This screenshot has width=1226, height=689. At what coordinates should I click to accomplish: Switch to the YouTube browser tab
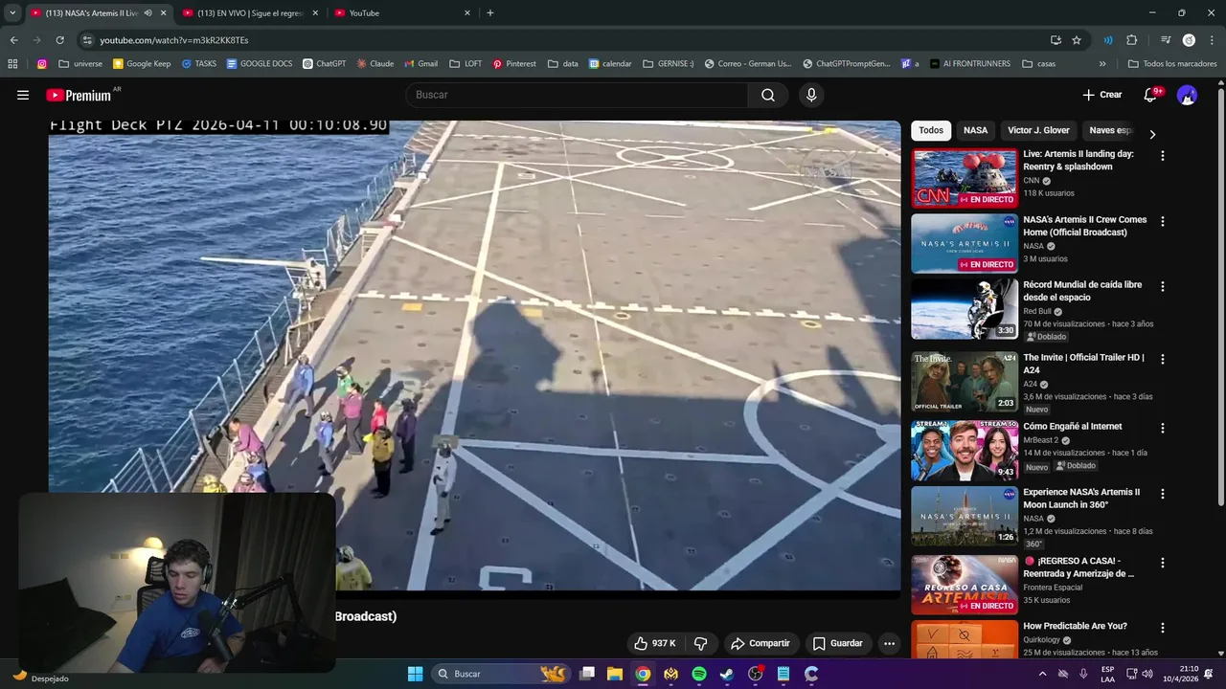(x=402, y=12)
